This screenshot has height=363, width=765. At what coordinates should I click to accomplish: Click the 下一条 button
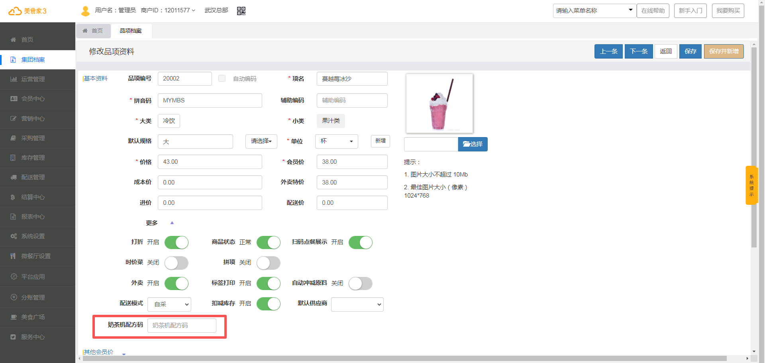(638, 51)
